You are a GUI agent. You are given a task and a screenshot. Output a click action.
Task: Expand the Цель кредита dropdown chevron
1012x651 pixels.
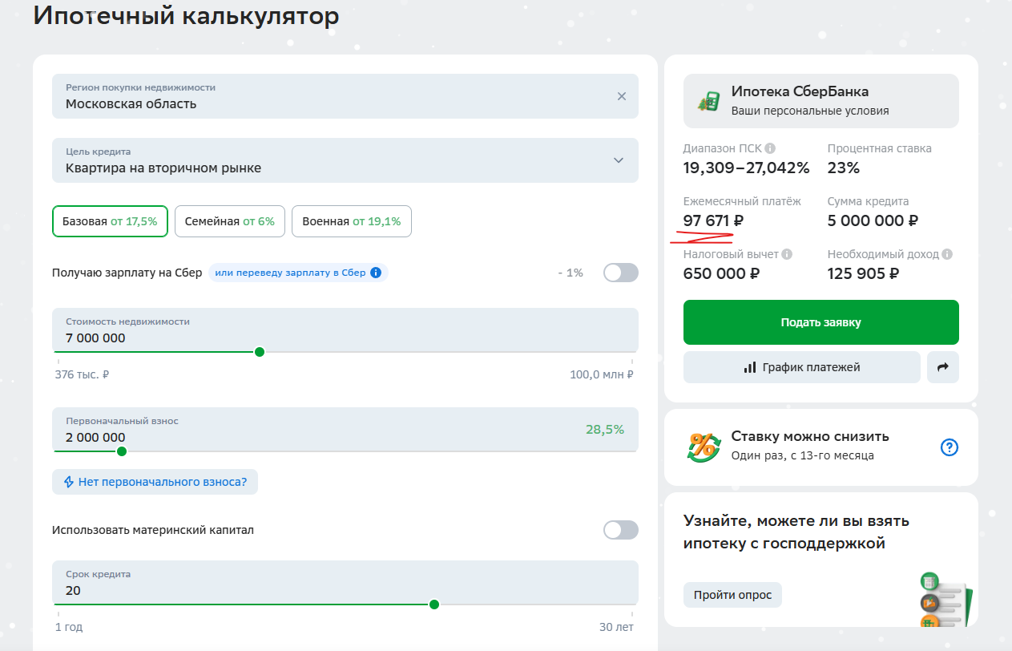point(619,160)
